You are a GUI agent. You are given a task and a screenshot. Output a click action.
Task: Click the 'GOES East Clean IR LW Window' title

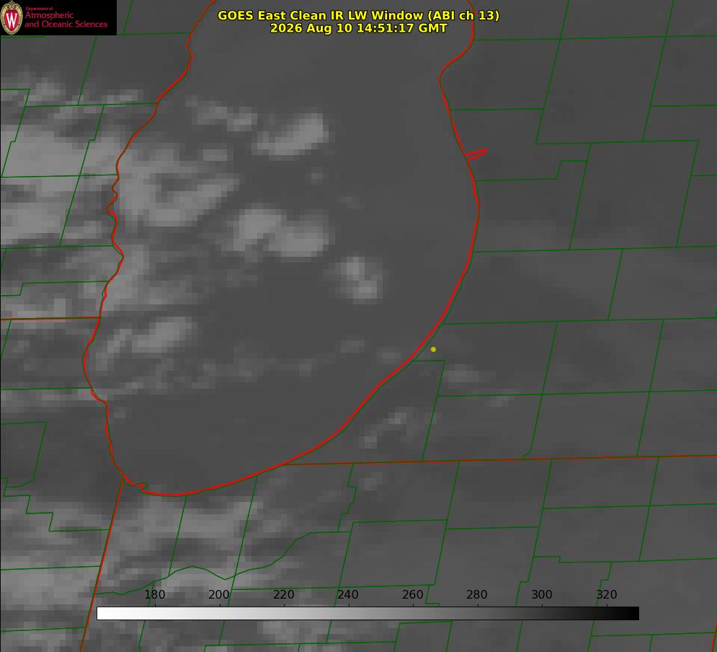point(359,15)
